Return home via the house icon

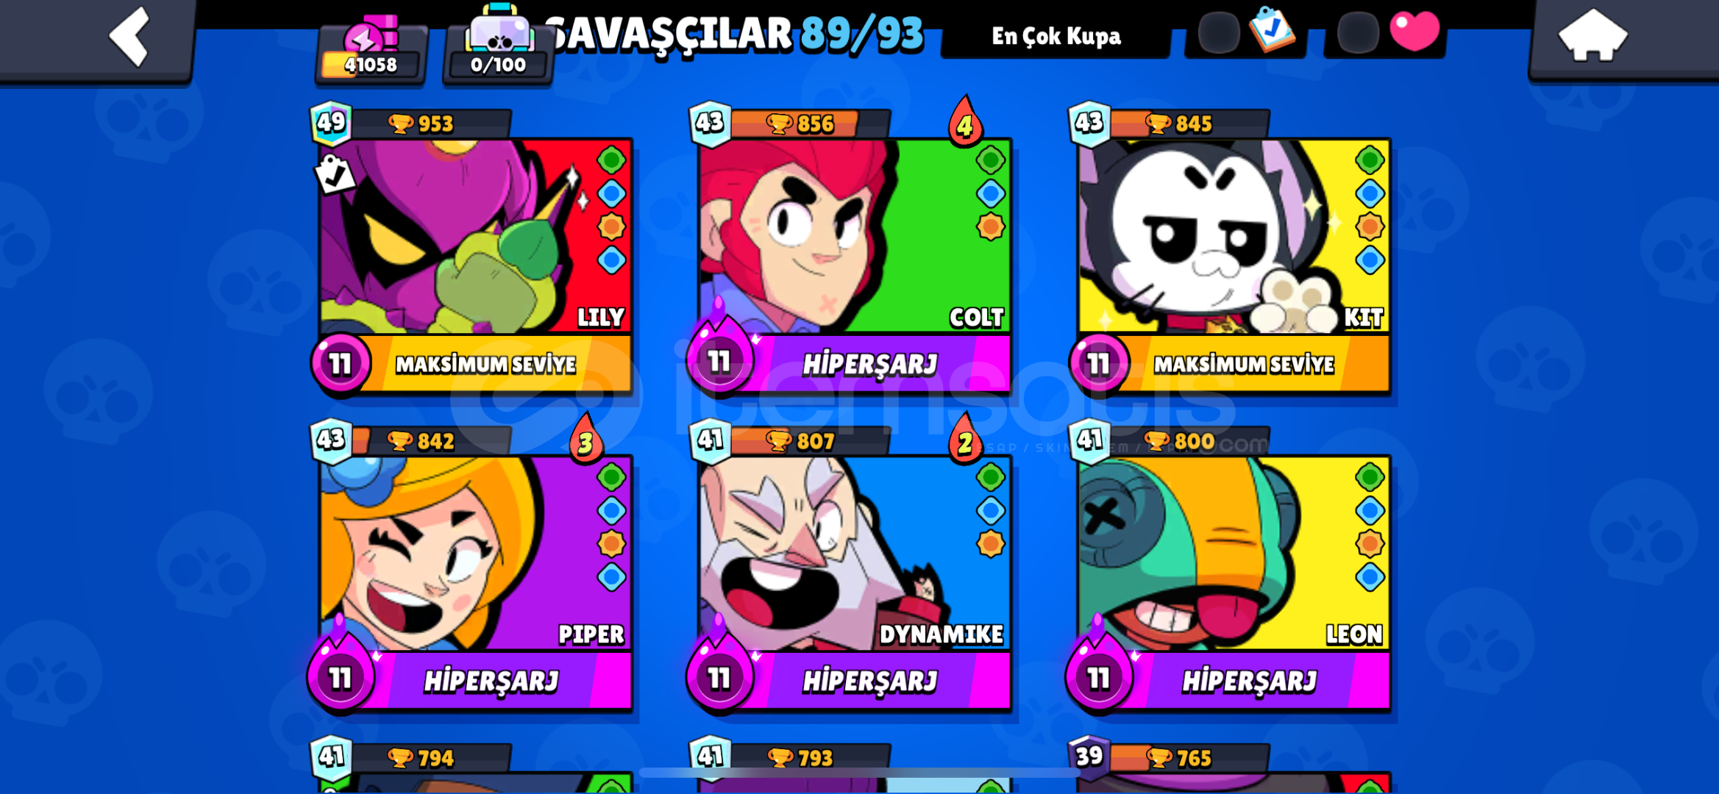pyautogui.click(x=1592, y=35)
